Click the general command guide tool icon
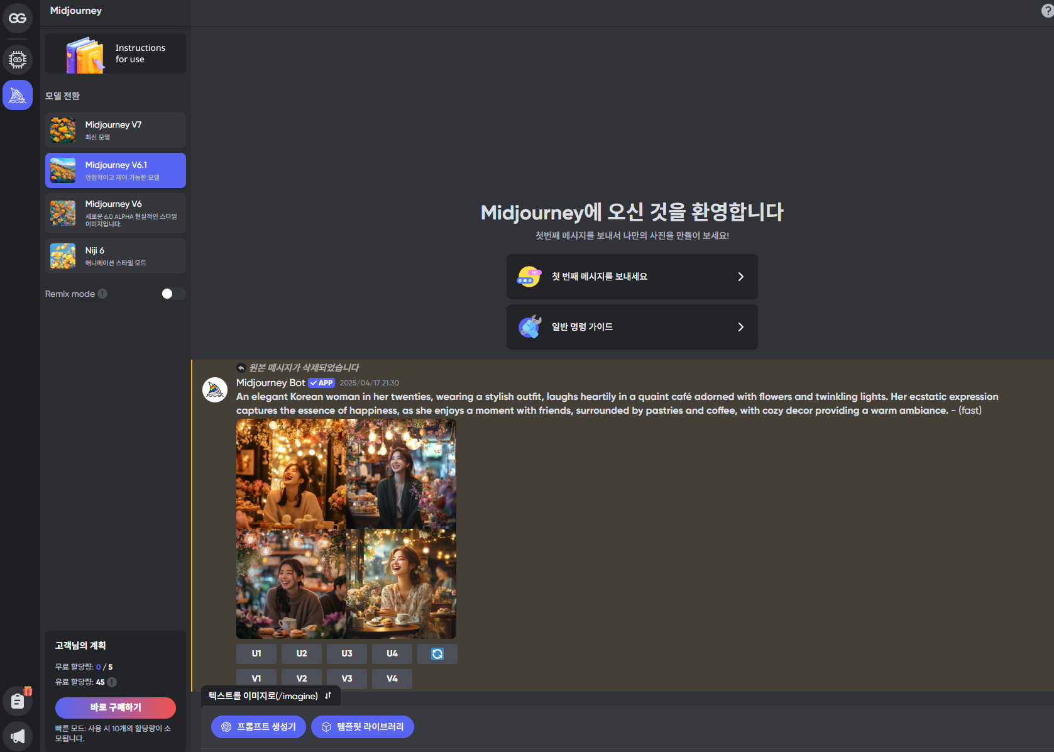 point(529,327)
